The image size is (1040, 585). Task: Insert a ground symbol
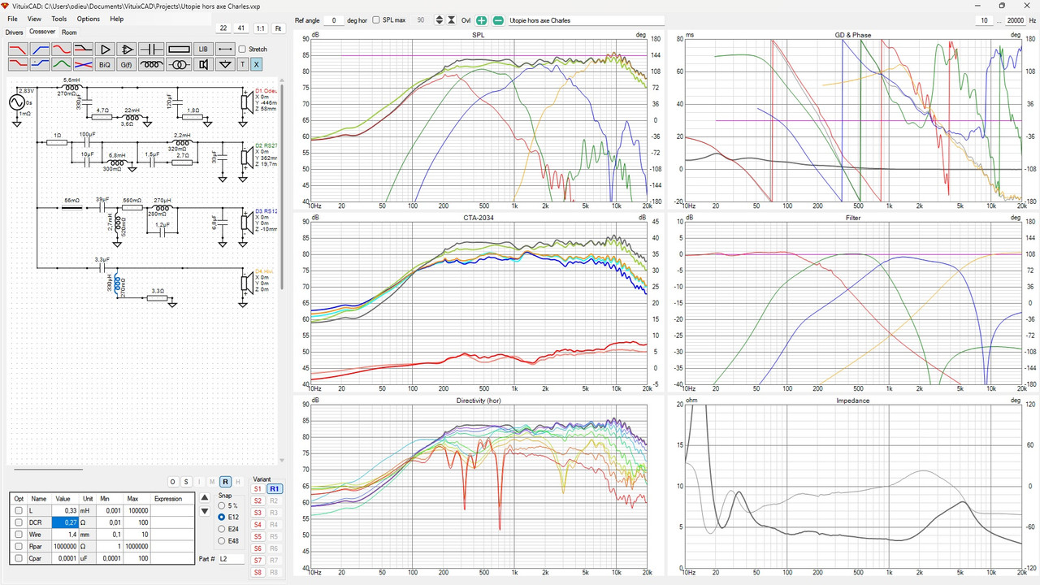(225, 64)
